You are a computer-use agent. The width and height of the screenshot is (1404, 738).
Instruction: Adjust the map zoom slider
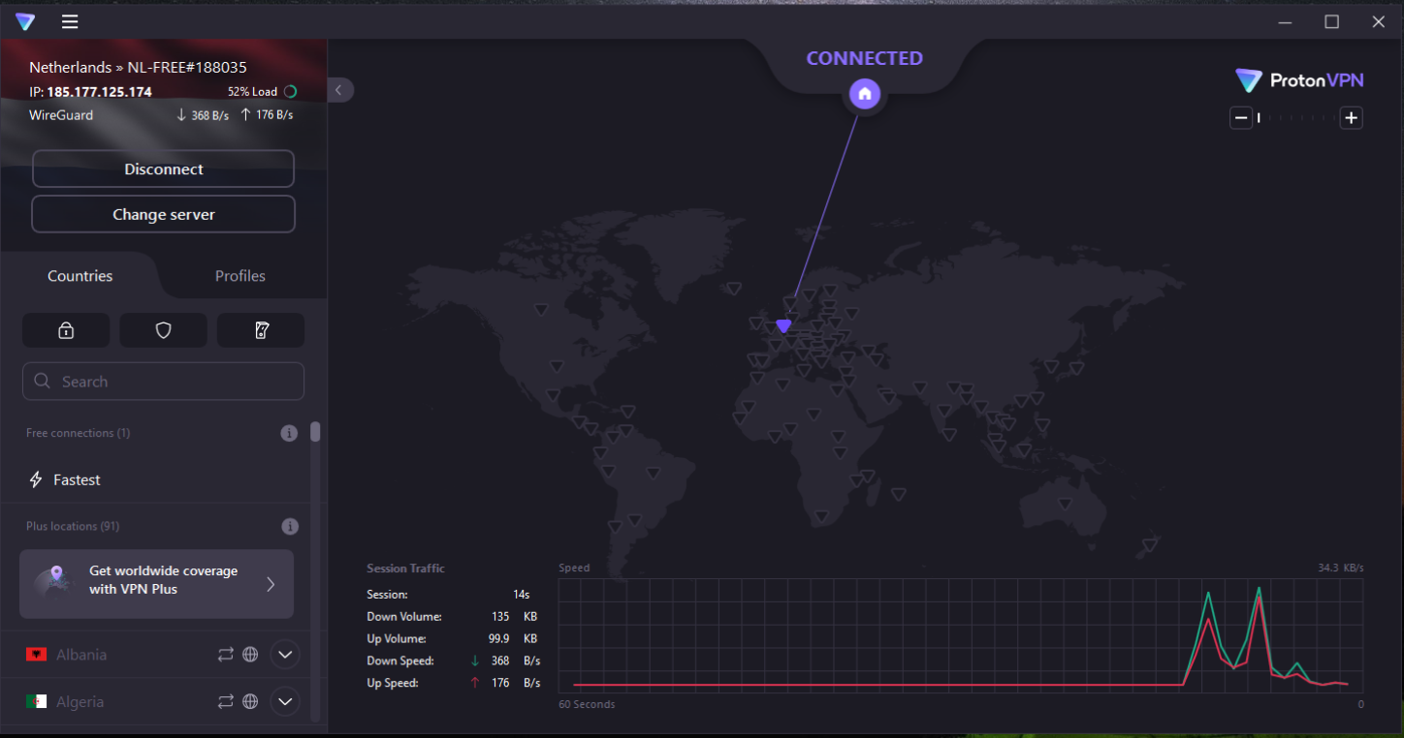click(x=1296, y=118)
